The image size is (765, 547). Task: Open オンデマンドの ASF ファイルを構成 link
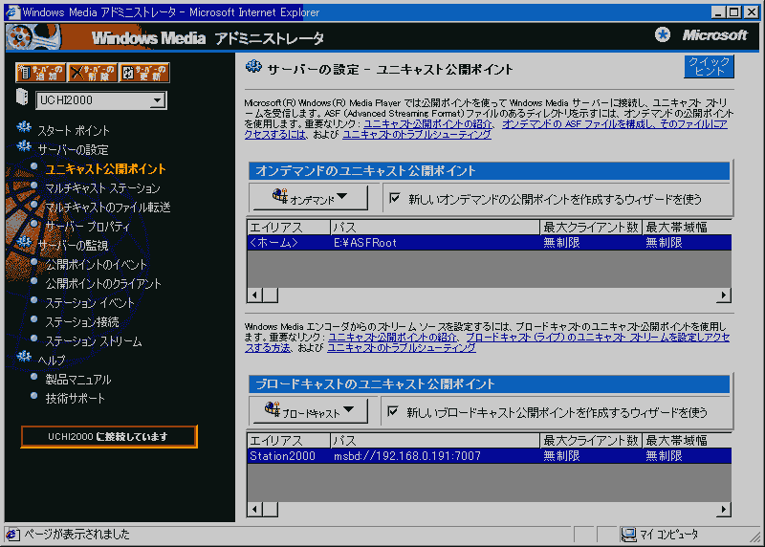tap(615, 124)
